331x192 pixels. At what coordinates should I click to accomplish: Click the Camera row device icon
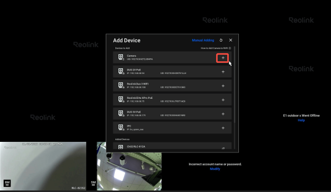click(121, 57)
